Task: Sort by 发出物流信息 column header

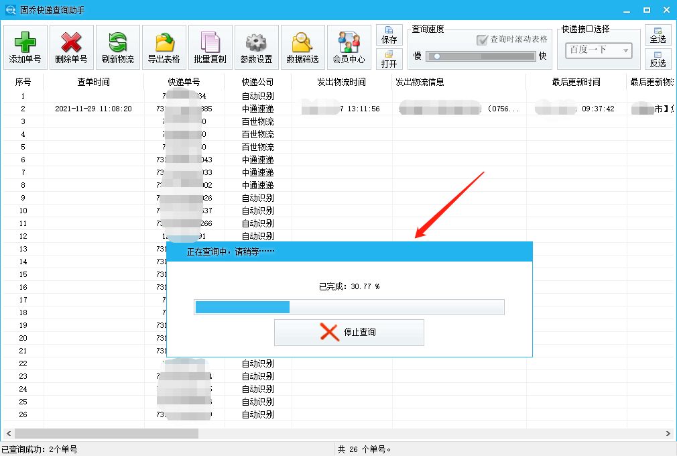Action: 459,82
